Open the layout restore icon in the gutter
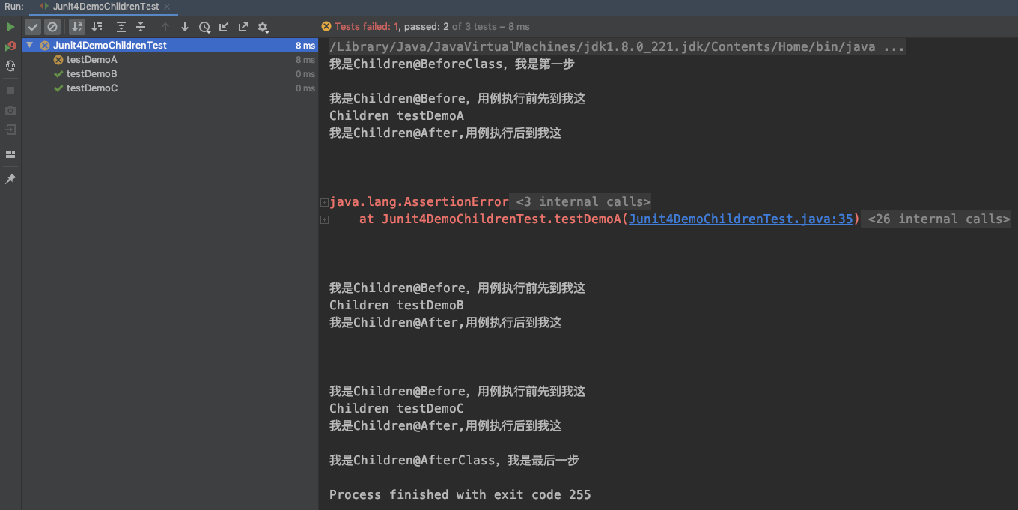The width and height of the screenshot is (1018, 510). [10, 154]
